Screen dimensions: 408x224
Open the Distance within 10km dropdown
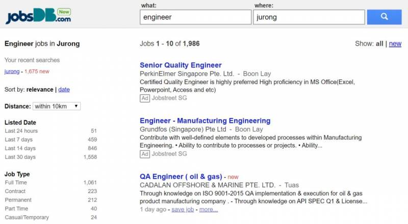57,106
